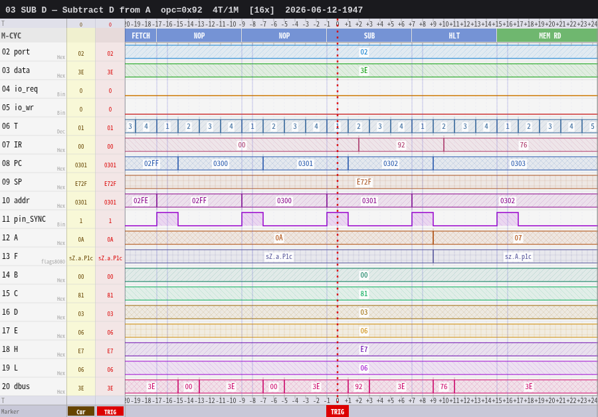The width and height of the screenshot is (598, 417).
Task: Click time tick -9 on top ruler
Action: 242,24
